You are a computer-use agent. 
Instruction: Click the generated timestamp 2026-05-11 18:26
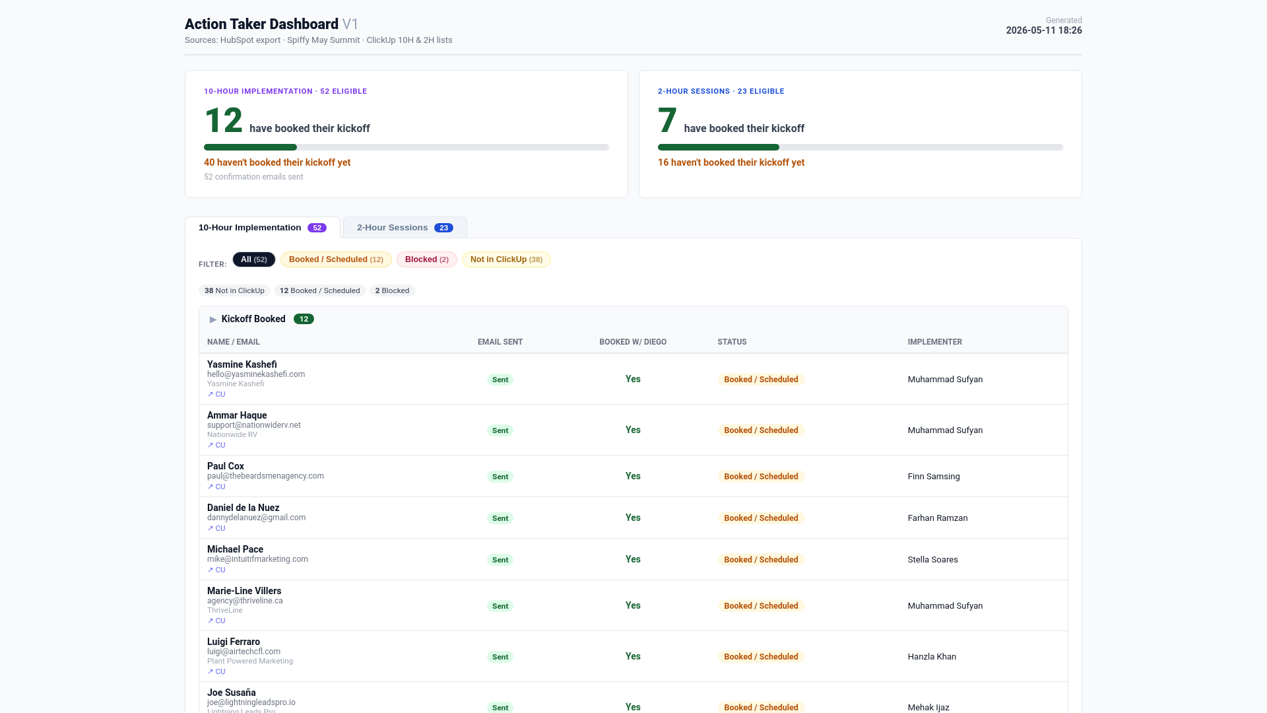[1044, 30]
